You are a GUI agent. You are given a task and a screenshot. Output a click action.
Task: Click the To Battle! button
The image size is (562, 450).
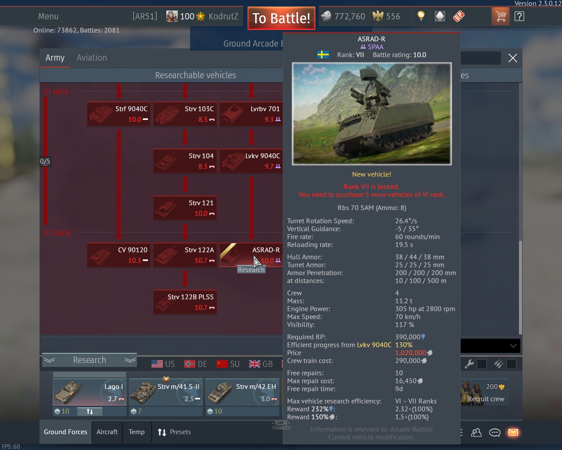pos(281,18)
